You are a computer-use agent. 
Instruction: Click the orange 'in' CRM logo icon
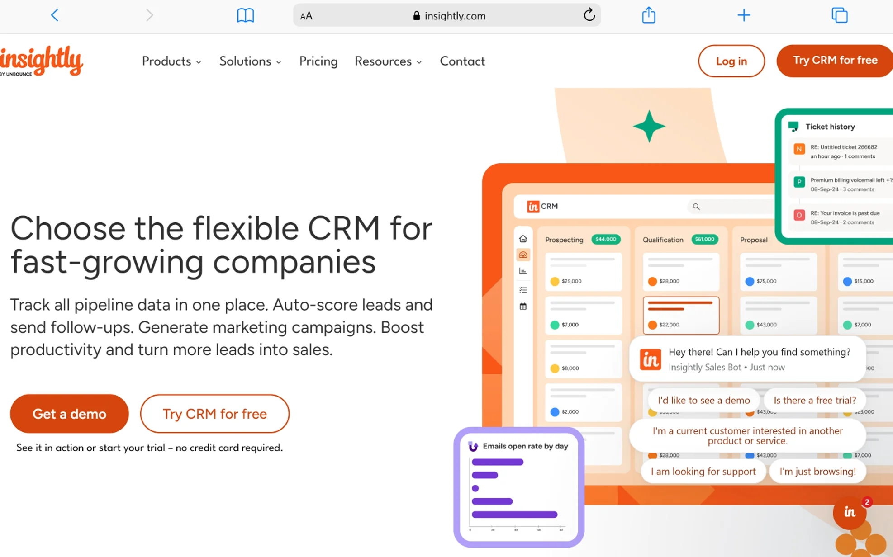click(533, 207)
